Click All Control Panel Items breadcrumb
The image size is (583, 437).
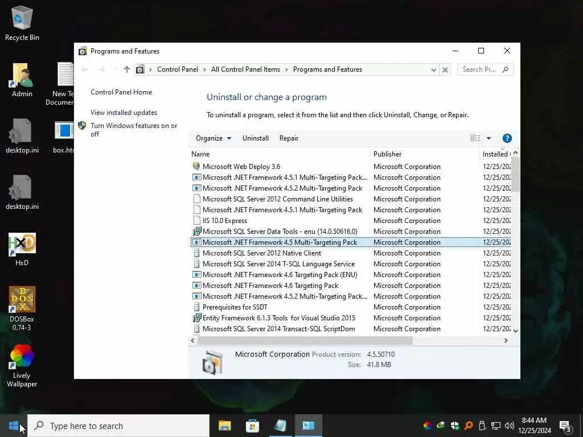pyautogui.click(x=245, y=69)
